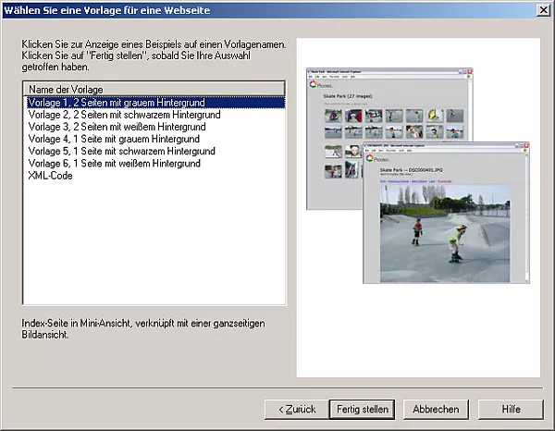Viewport: 555px width, 431px height.
Task: Click the empty area below the XML-Code entry
Action: click(x=153, y=240)
